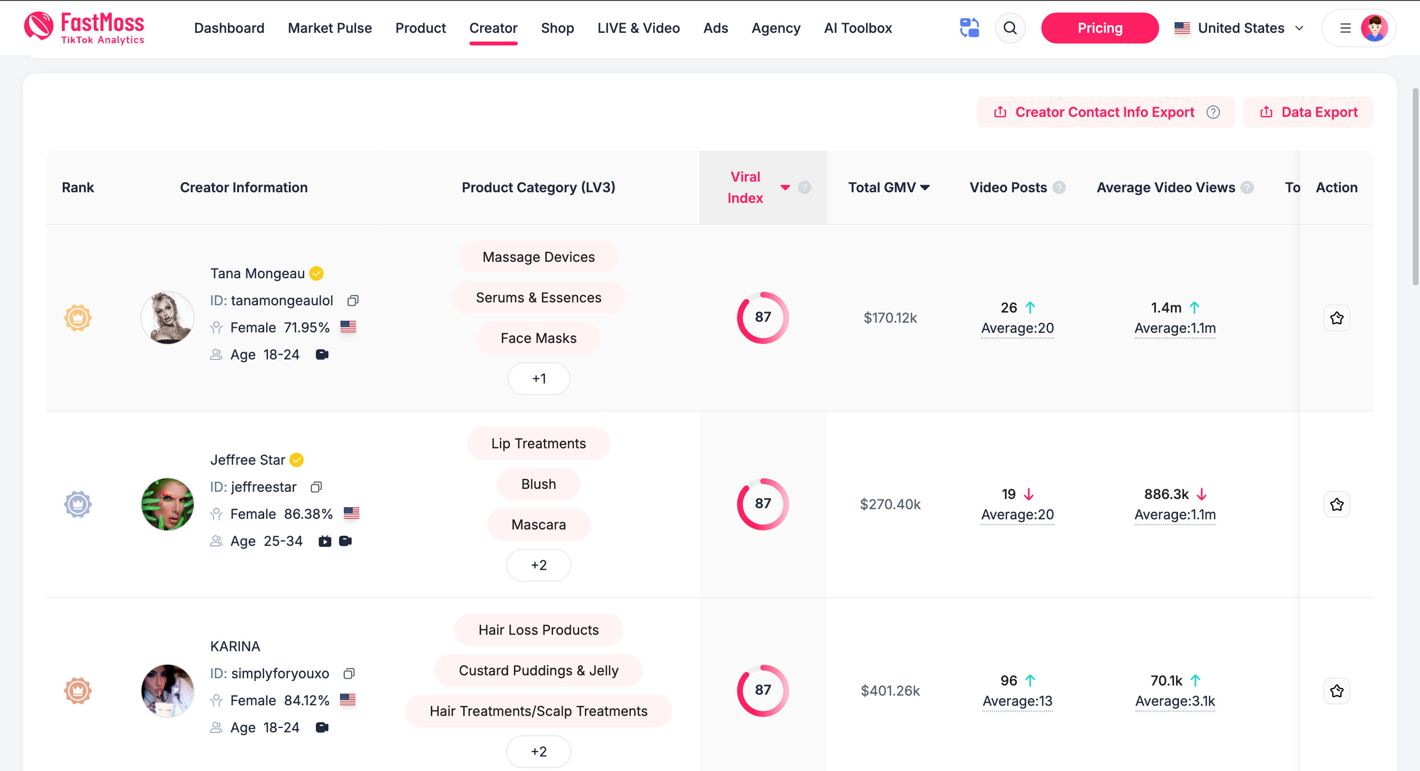Open the Pricing page
This screenshot has width=1420, height=771.
point(1099,28)
